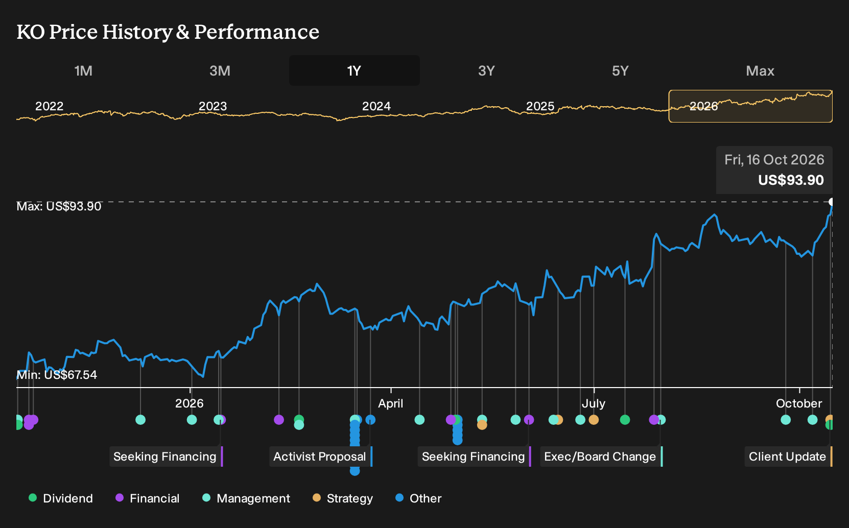Click the July axis label

point(594,403)
